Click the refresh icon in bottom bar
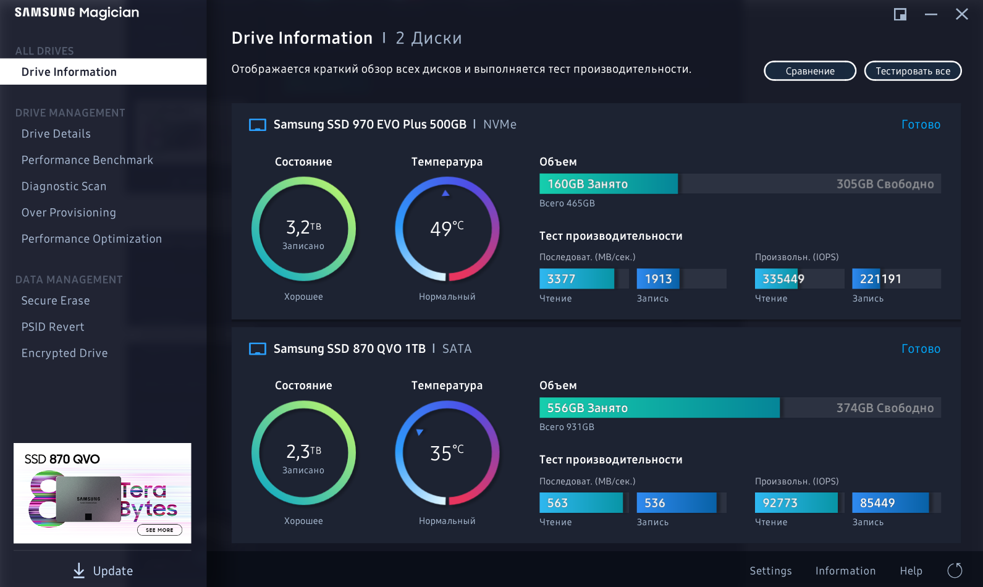Image resolution: width=983 pixels, height=587 pixels. coord(955,570)
